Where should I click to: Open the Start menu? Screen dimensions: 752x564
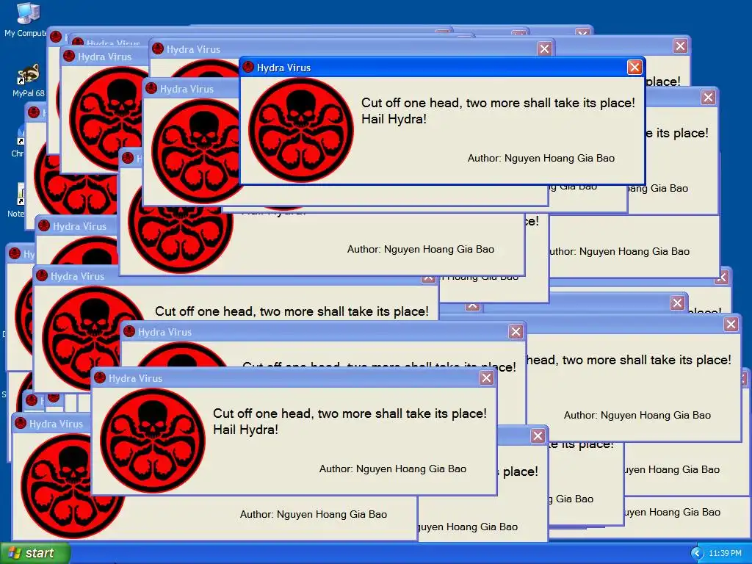[x=35, y=553]
